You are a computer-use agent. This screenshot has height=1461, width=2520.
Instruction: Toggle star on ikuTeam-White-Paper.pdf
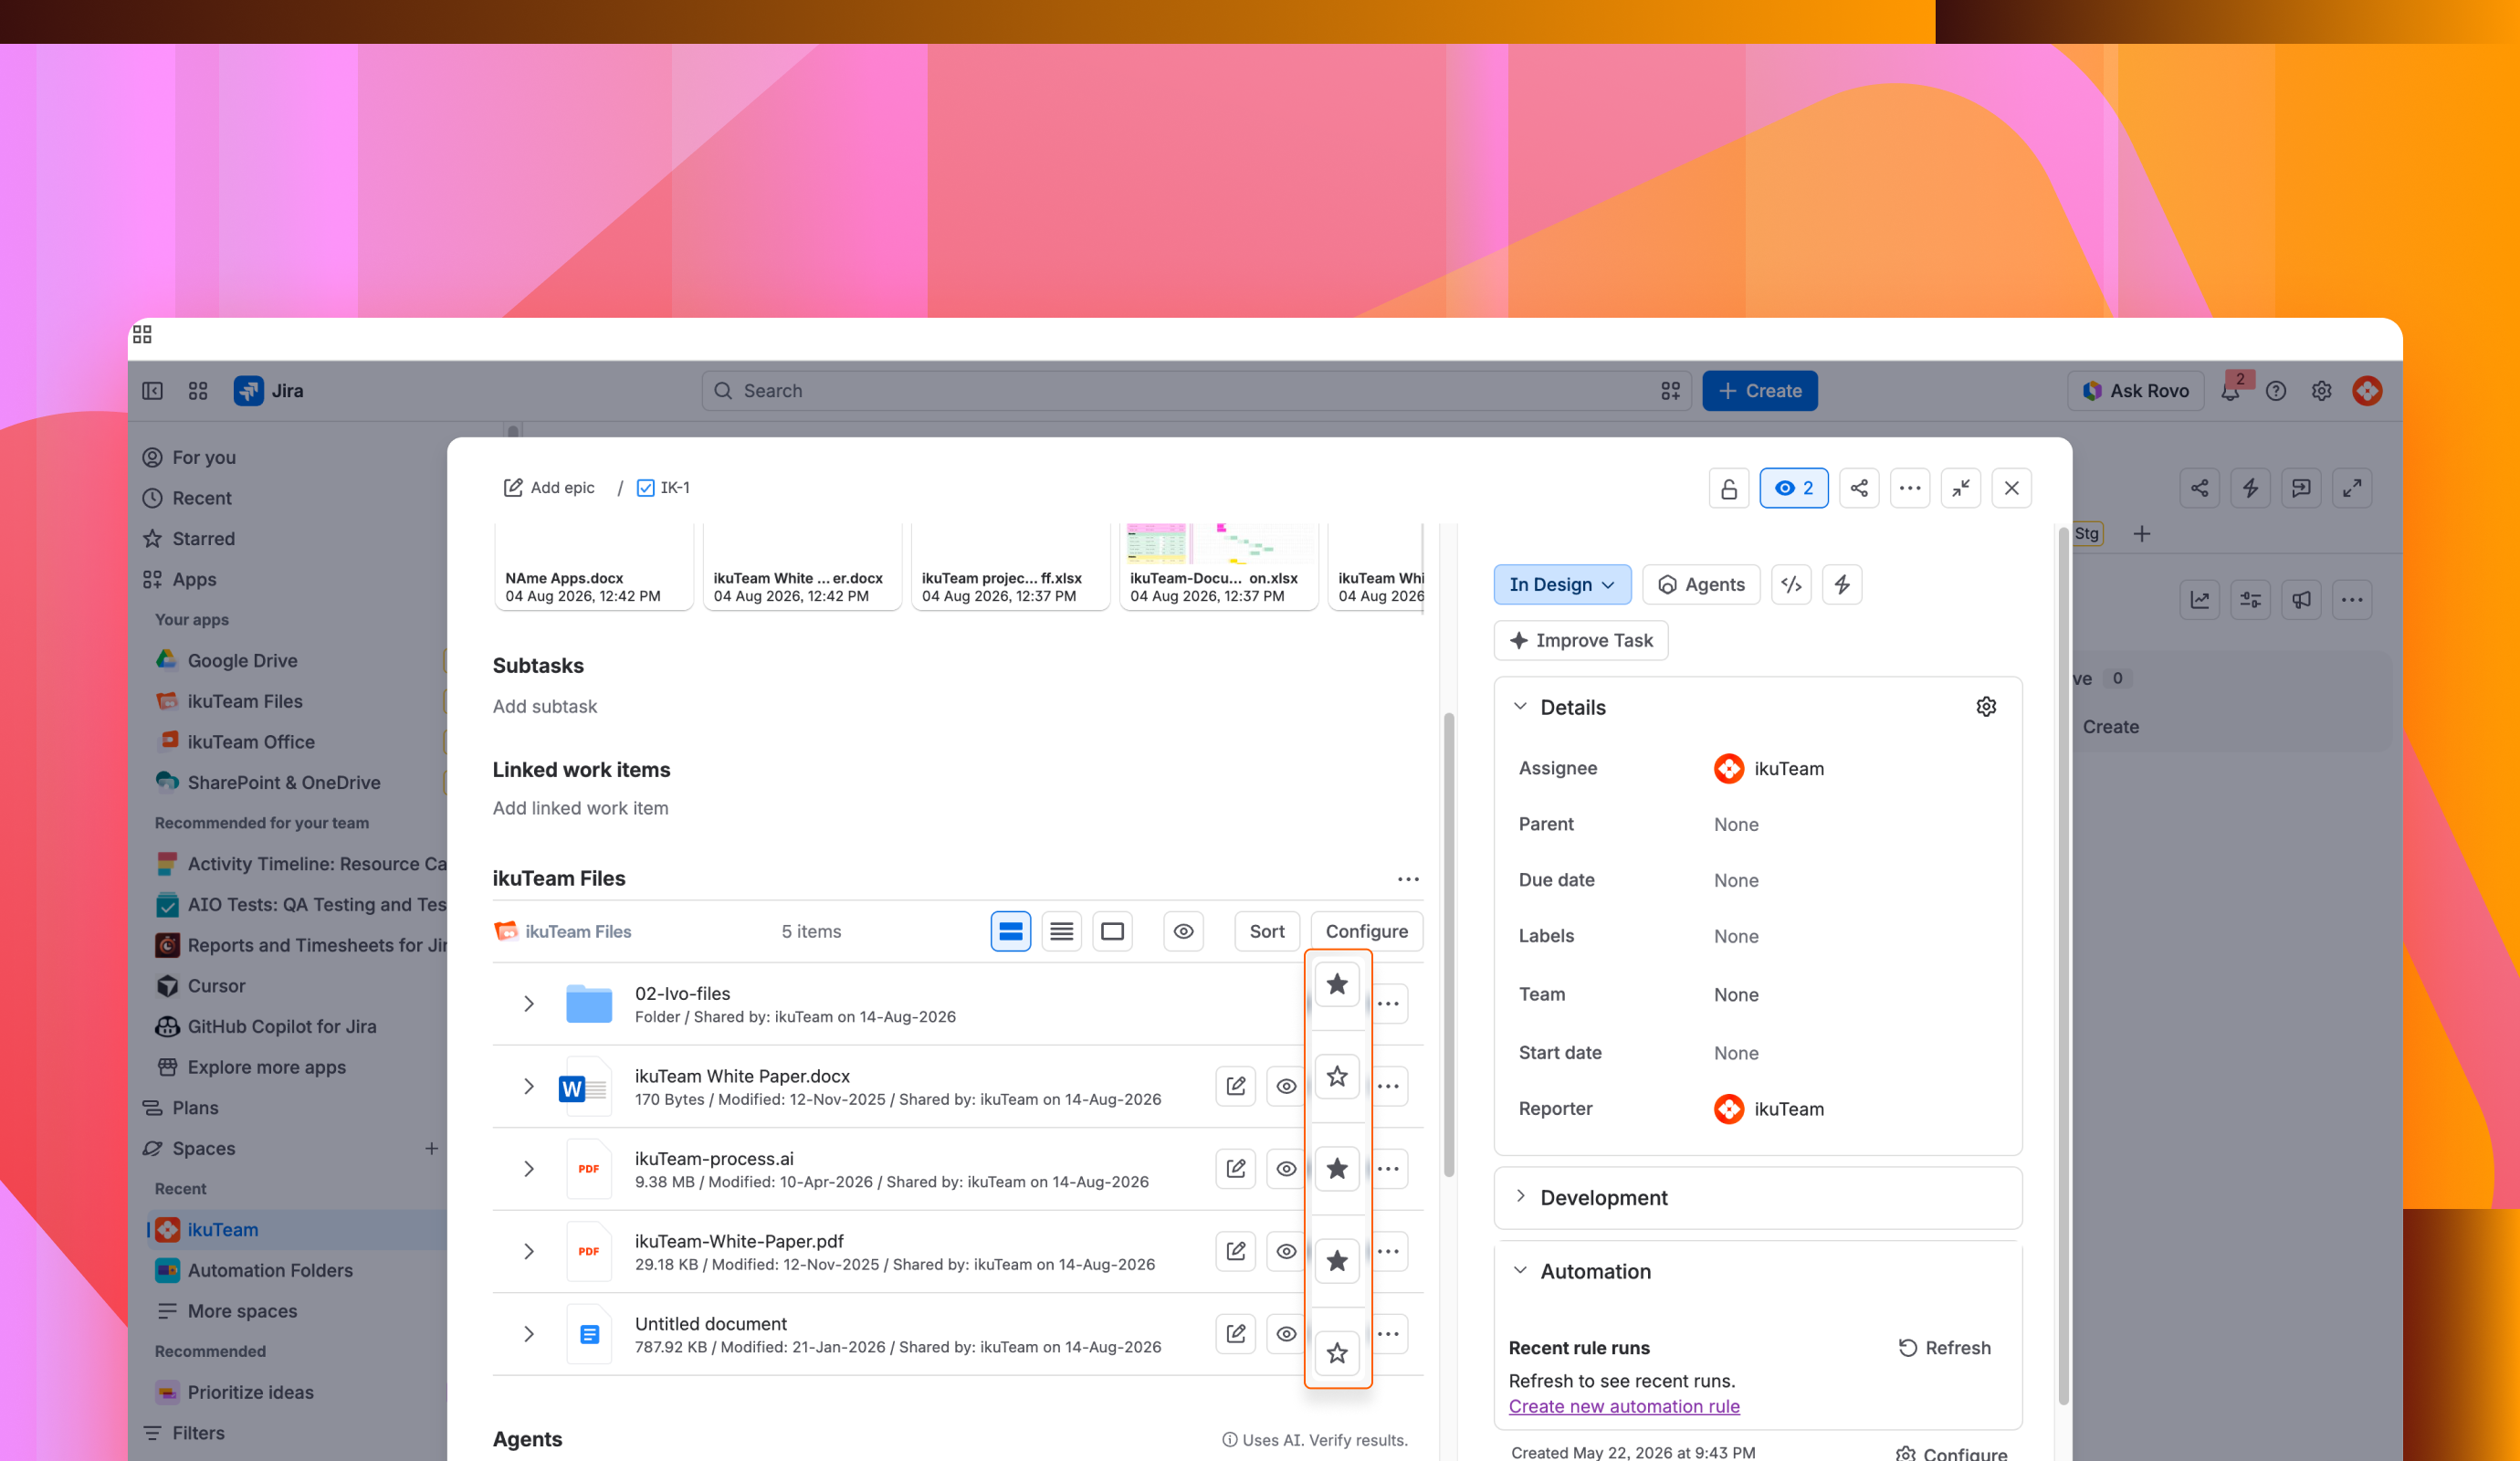pos(1337,1261)
